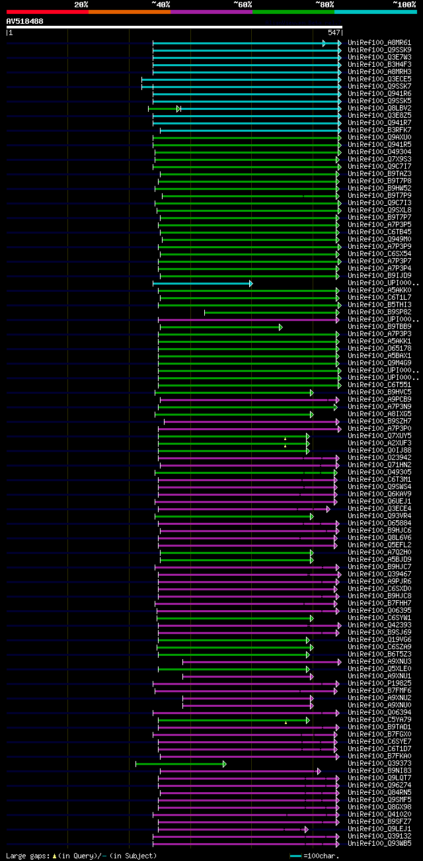Select the UniRef100_B9TBB9 label
The height and width of the screenshot is (861, 423).
tap(380, 327)
